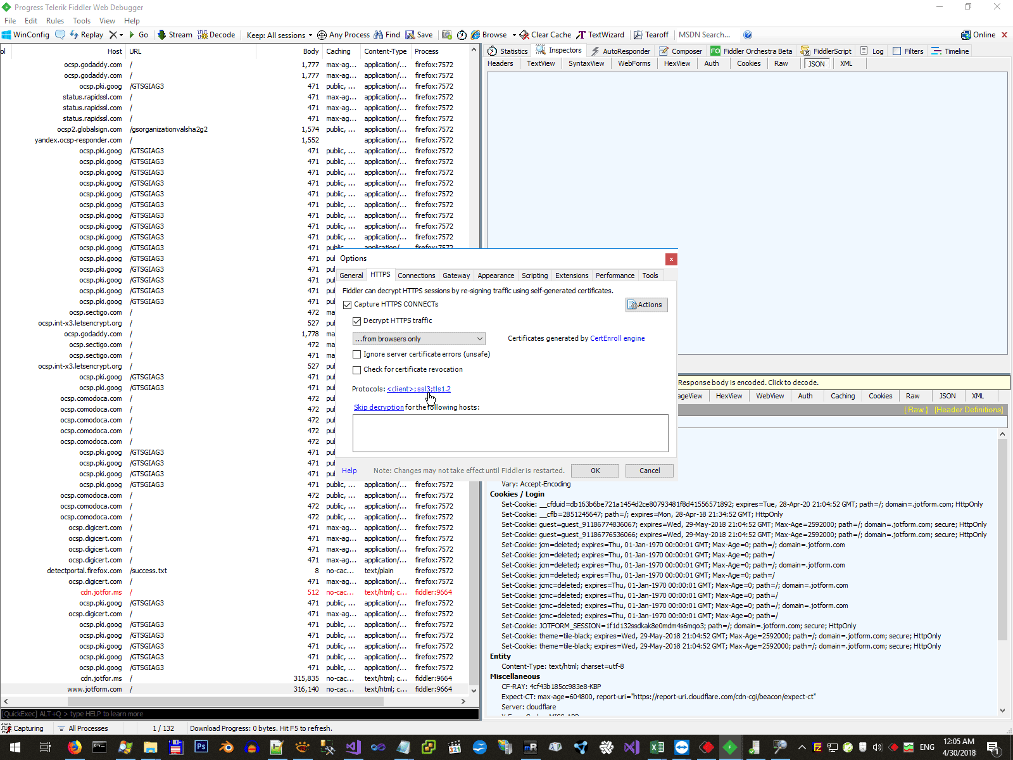Open the '...from browsers only' dropdown
Image resolution: width=1013 pixels, height=760 pixels.
click(x=419, y=339)
